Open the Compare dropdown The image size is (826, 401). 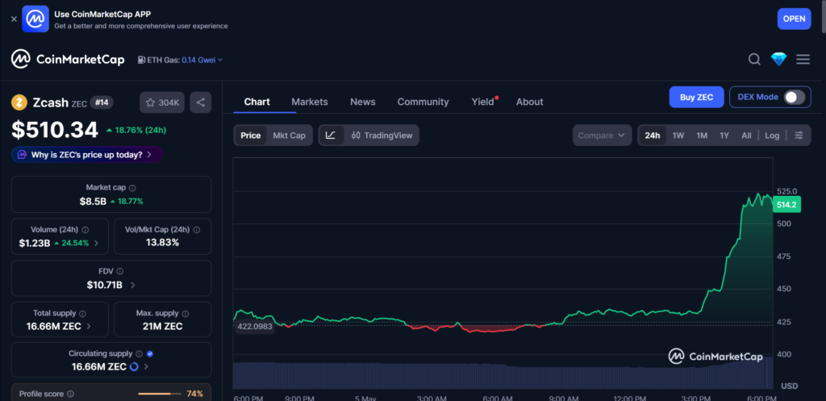point(602,136)
